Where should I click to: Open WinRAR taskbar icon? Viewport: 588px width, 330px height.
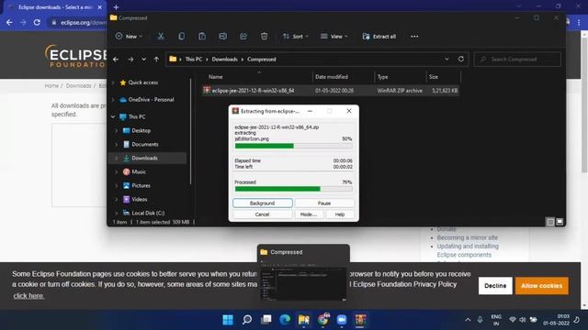[x=360, y=320]
